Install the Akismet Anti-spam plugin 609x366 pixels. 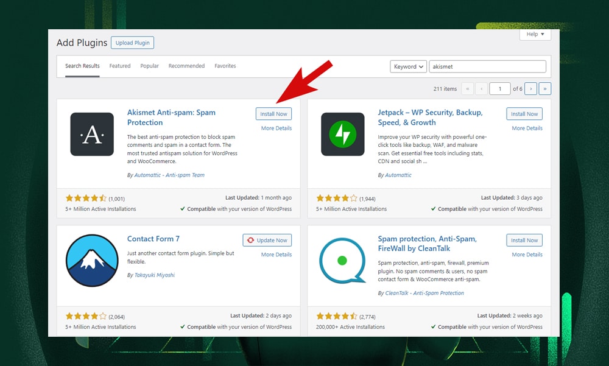[273, 113]
